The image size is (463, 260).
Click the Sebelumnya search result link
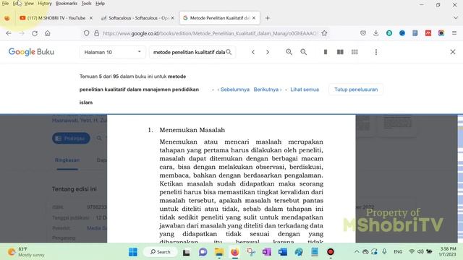(234, 90)
